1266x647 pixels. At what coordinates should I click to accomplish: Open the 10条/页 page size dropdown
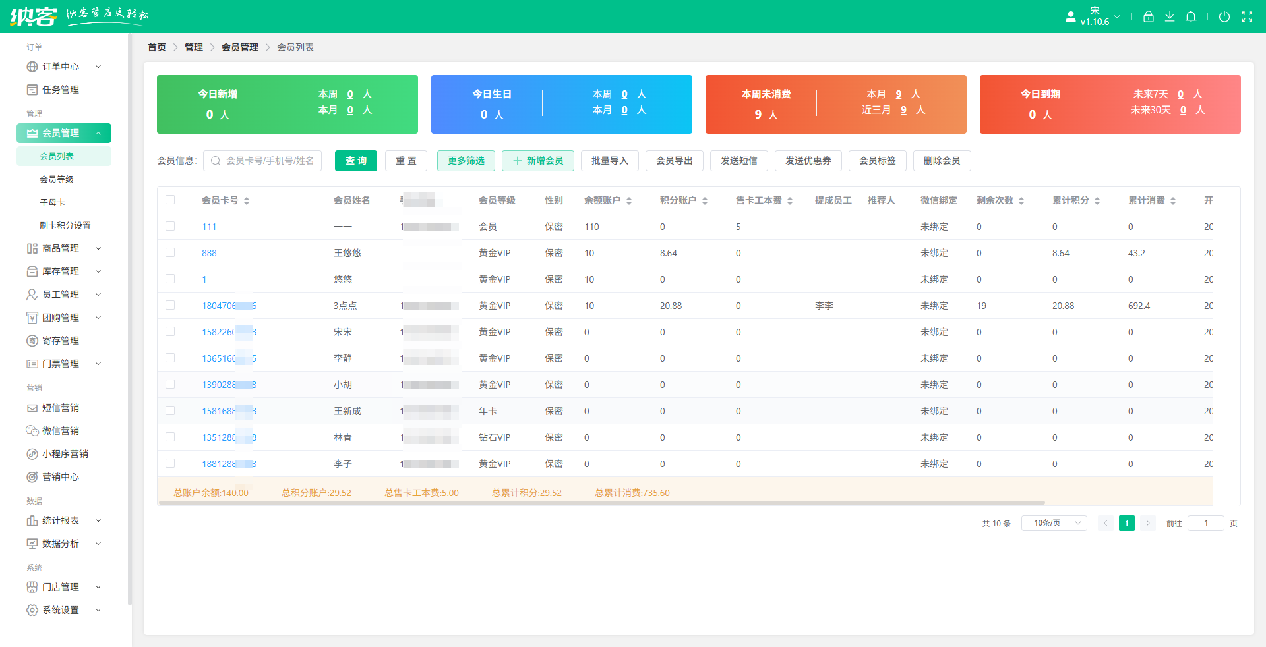click(1054, 523)
